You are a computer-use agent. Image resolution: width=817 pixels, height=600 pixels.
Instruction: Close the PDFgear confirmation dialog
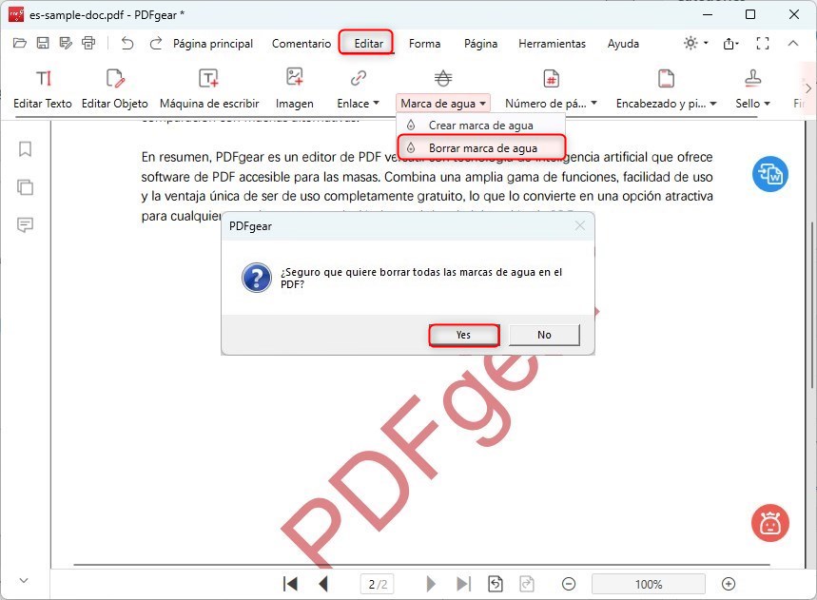click(x=580, y=225)
